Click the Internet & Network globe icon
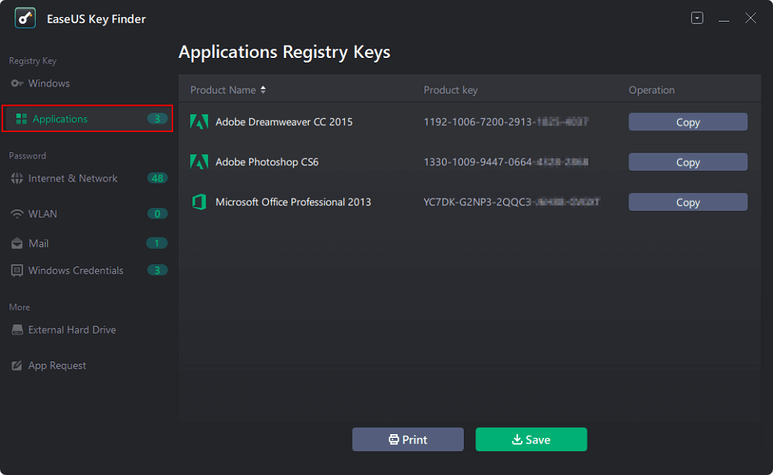The image size is (773, 475). [x=17, y=178]
